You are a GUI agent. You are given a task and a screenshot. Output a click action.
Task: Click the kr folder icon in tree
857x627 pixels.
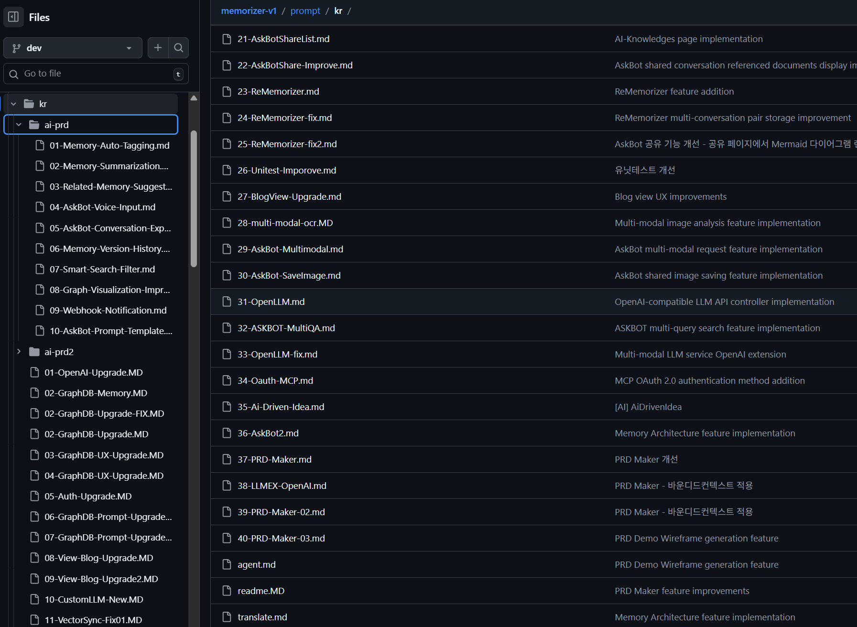(29, 104)
